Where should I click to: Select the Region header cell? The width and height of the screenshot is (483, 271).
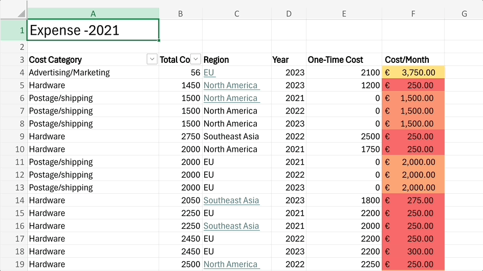point(237,60)
